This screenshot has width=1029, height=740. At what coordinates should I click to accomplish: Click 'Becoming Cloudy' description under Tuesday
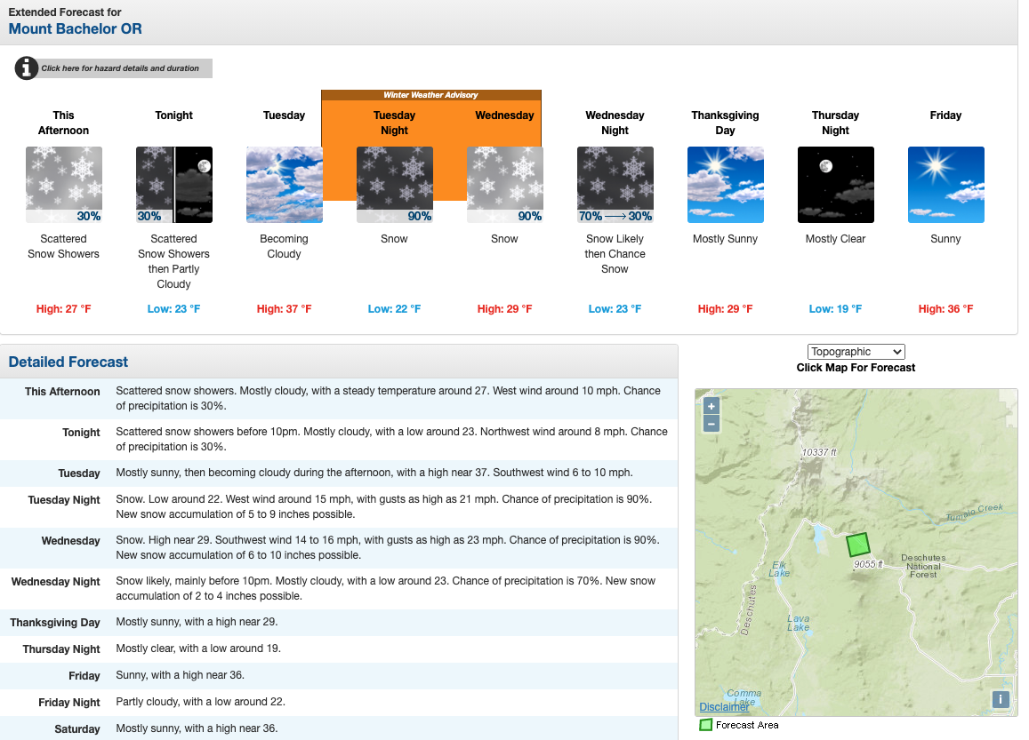pos(285,246)
